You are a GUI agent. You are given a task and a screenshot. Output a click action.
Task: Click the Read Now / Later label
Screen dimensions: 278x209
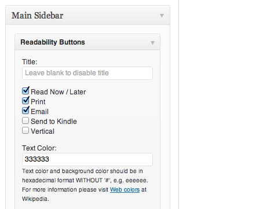coord(58,92)
